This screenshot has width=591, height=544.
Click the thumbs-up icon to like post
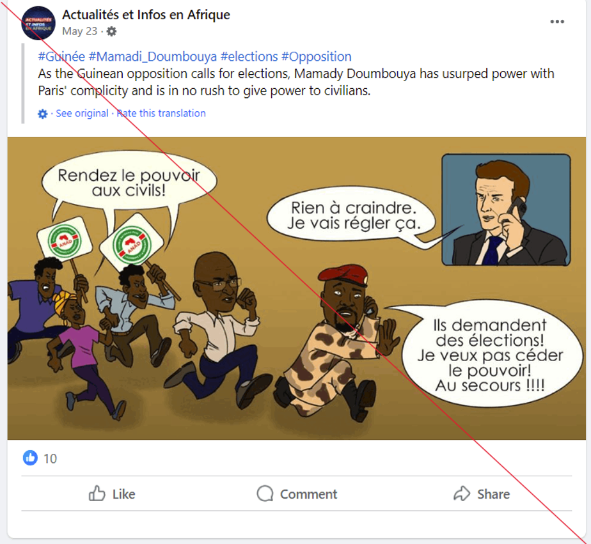(97, 493)
